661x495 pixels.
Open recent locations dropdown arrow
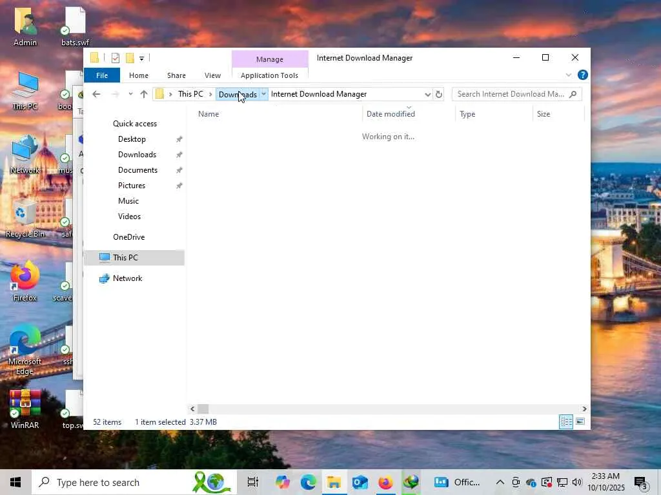tap(130, 94)
